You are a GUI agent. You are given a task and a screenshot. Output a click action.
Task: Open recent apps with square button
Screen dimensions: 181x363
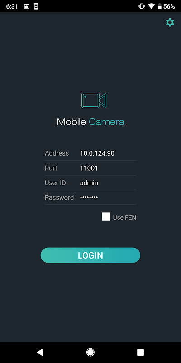(x=140, y=353)
